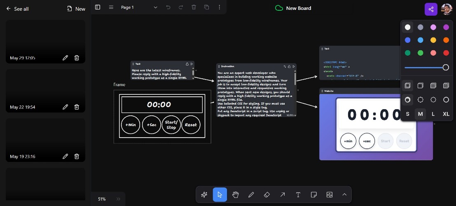
Task: Click the Duplicate icon in the top bar
Action: pyautogui.click(x=206, y=7)
